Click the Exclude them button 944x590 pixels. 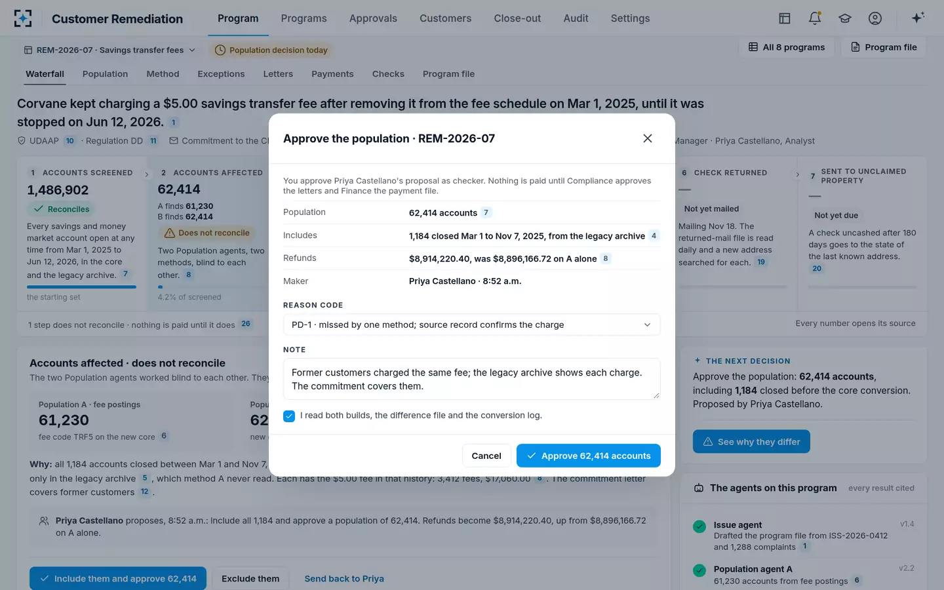coord(250,579)
